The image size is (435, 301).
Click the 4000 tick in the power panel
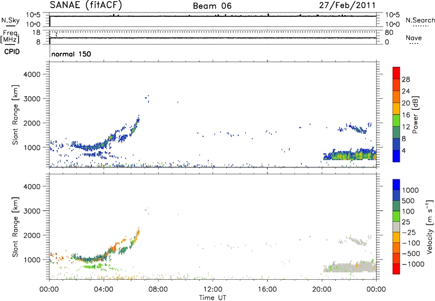click(x=32, y=74)
